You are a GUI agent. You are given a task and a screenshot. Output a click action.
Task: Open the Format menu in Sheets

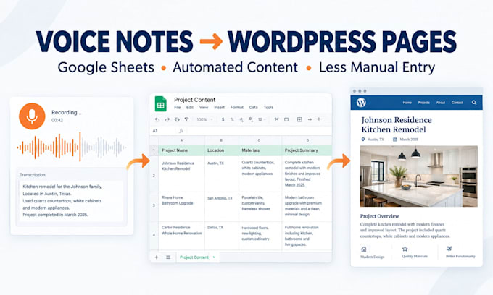[237, 107]
